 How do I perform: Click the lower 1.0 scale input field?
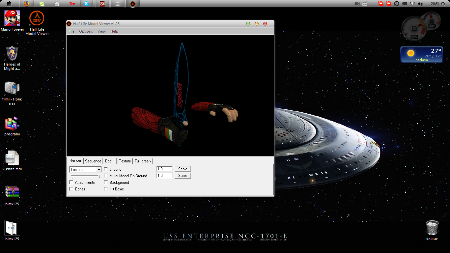[x=165, y=176]
